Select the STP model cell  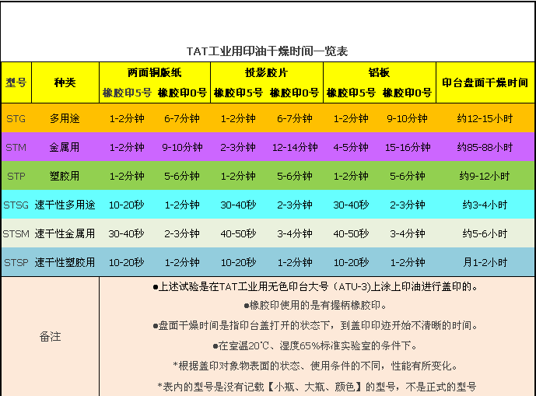click(16, 176)
